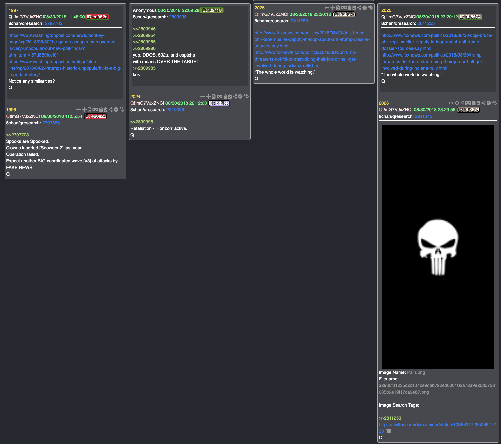The height and width of the screenshot is (444, 501).
Task: Click the post number 1998 heading
Action: pos(11,110)
